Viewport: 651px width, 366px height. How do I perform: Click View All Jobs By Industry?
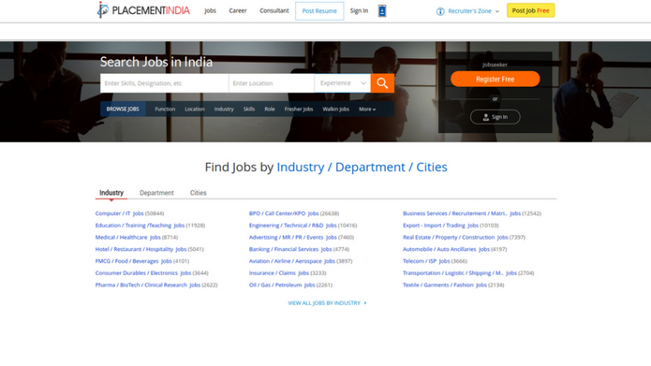pyautogui.click(x=327, y=303)
